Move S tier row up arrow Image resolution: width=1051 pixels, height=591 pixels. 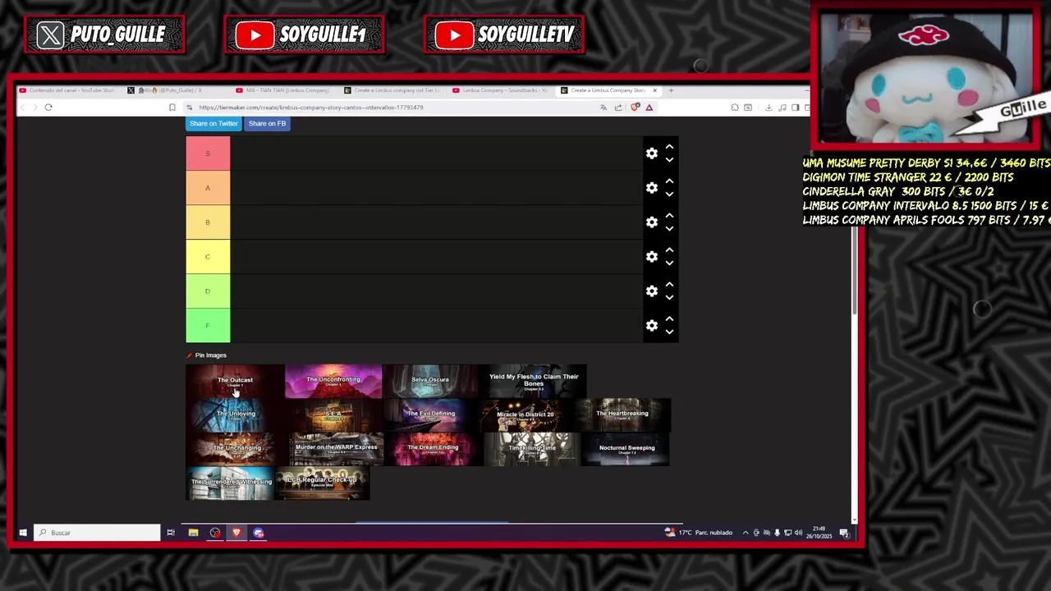click(x=669, y=147)
